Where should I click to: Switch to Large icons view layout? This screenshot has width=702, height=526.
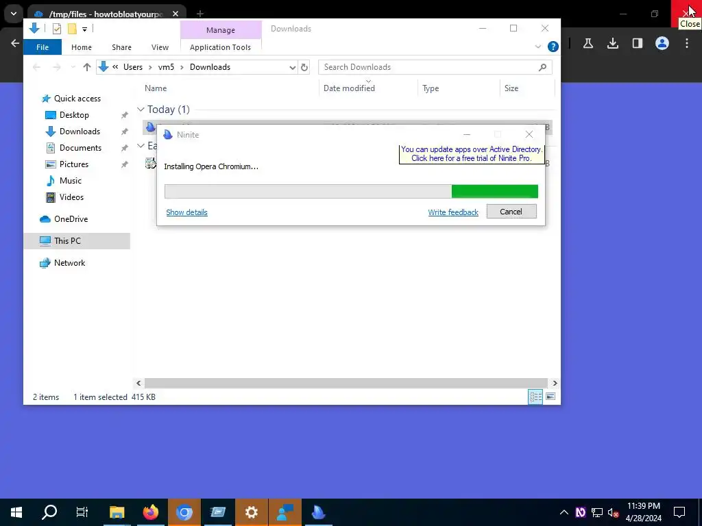550,397
